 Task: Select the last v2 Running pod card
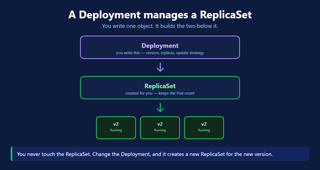click(x=204, y=128)
